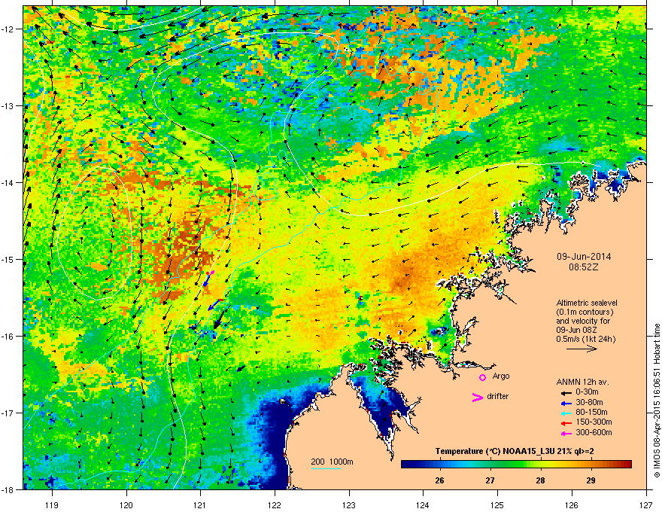Click the large black mooring arrow near 16S

coord(219,318)
